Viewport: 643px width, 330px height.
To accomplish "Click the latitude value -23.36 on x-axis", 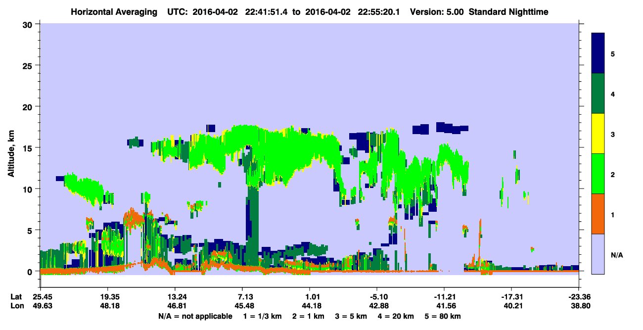I will 578,297.
